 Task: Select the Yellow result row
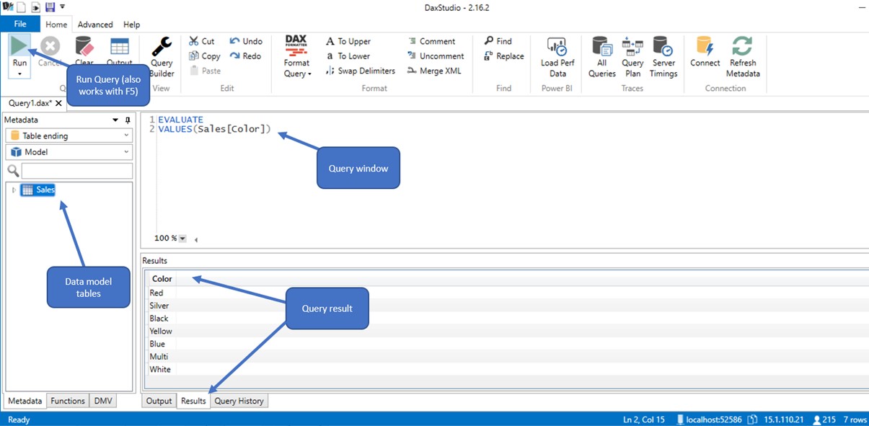click(x=161, y=332)
